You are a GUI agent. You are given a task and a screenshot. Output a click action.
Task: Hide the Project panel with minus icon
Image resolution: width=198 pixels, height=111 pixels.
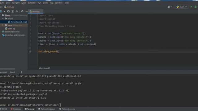pyautogui.click(x=27, y=11)
